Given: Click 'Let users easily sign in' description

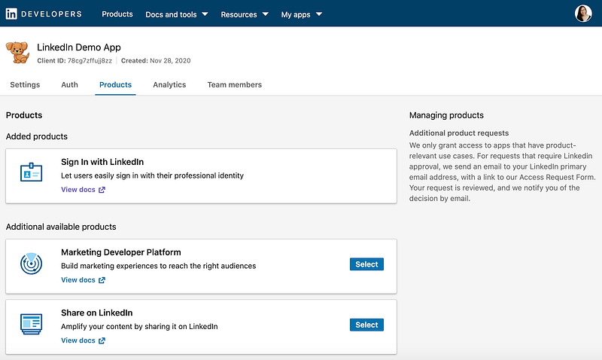Looking at the screenshot, I should [x=152, y=175].
